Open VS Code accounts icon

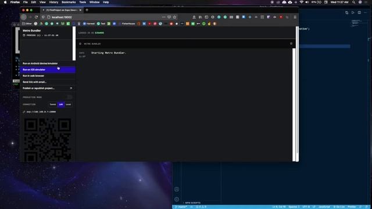coord(177,189)
